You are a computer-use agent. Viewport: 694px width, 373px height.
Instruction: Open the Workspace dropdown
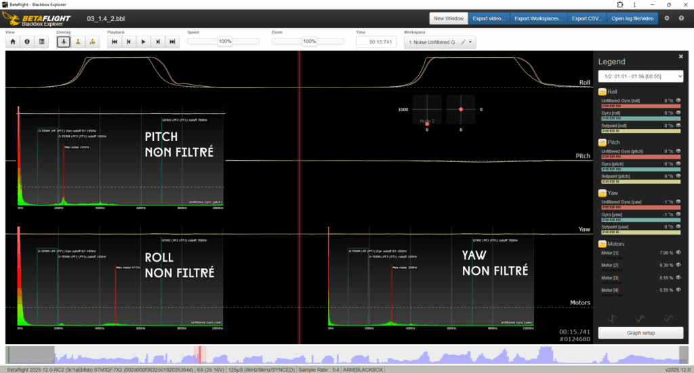pyautogui.click(x=439, y=42)
